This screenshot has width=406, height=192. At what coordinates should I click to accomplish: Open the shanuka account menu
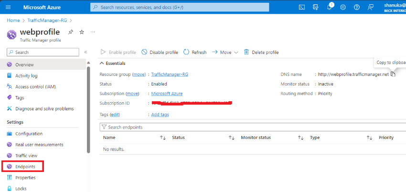[395, 7]
